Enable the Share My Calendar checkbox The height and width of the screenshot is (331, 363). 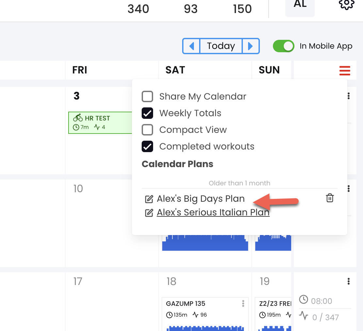pyautogui.click(x=147, y=97)
